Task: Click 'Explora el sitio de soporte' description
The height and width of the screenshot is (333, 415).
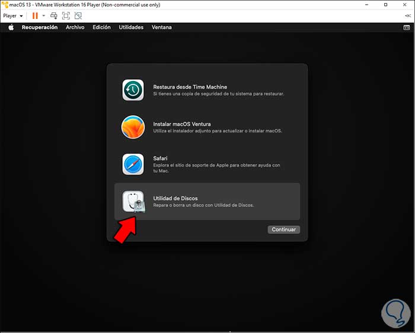Action: click(x=216, y=168)
